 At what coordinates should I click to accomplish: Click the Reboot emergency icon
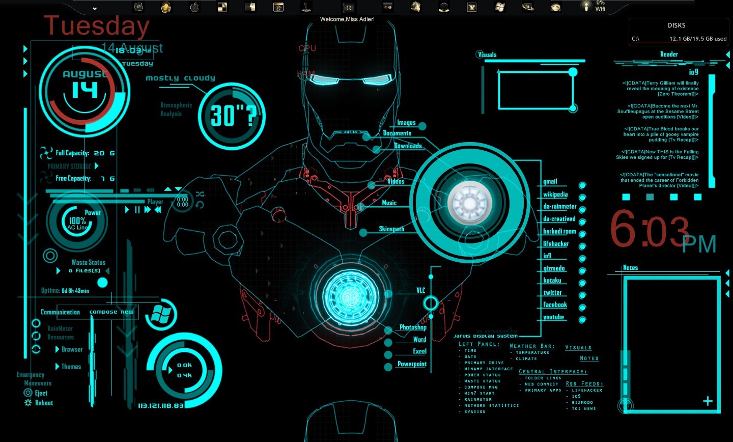(x=28, y=403)
